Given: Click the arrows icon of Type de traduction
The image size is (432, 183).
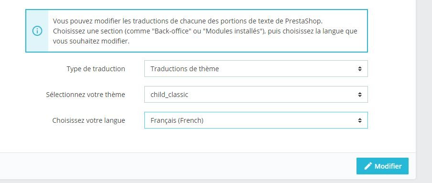Looking at the screenshot, I should (x=359, y=69).
